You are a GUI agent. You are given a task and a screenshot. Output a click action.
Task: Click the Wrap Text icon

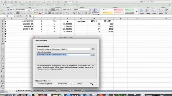coord(62,10)
